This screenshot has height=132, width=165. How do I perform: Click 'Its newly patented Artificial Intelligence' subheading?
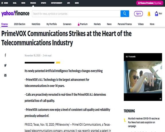pyautogui.click(x=64, y=71)
